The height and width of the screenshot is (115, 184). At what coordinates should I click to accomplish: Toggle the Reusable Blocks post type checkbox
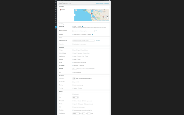coord(81,50)
